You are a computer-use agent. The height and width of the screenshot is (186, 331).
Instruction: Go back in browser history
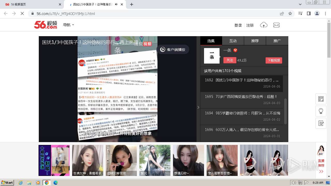tap(6, 13)
